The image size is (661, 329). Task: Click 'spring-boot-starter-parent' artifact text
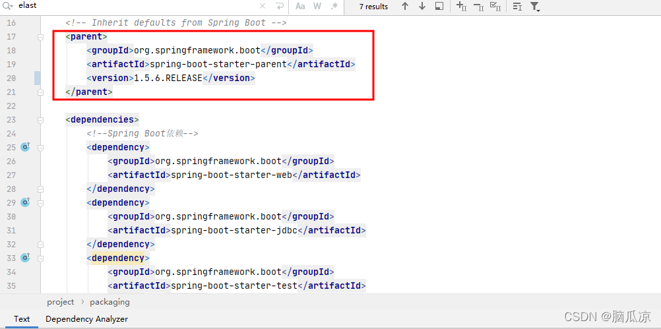[x=218, y=64]
